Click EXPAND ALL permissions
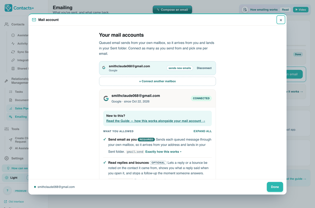Viewport: 315px width, 208px height. [202, 131]
